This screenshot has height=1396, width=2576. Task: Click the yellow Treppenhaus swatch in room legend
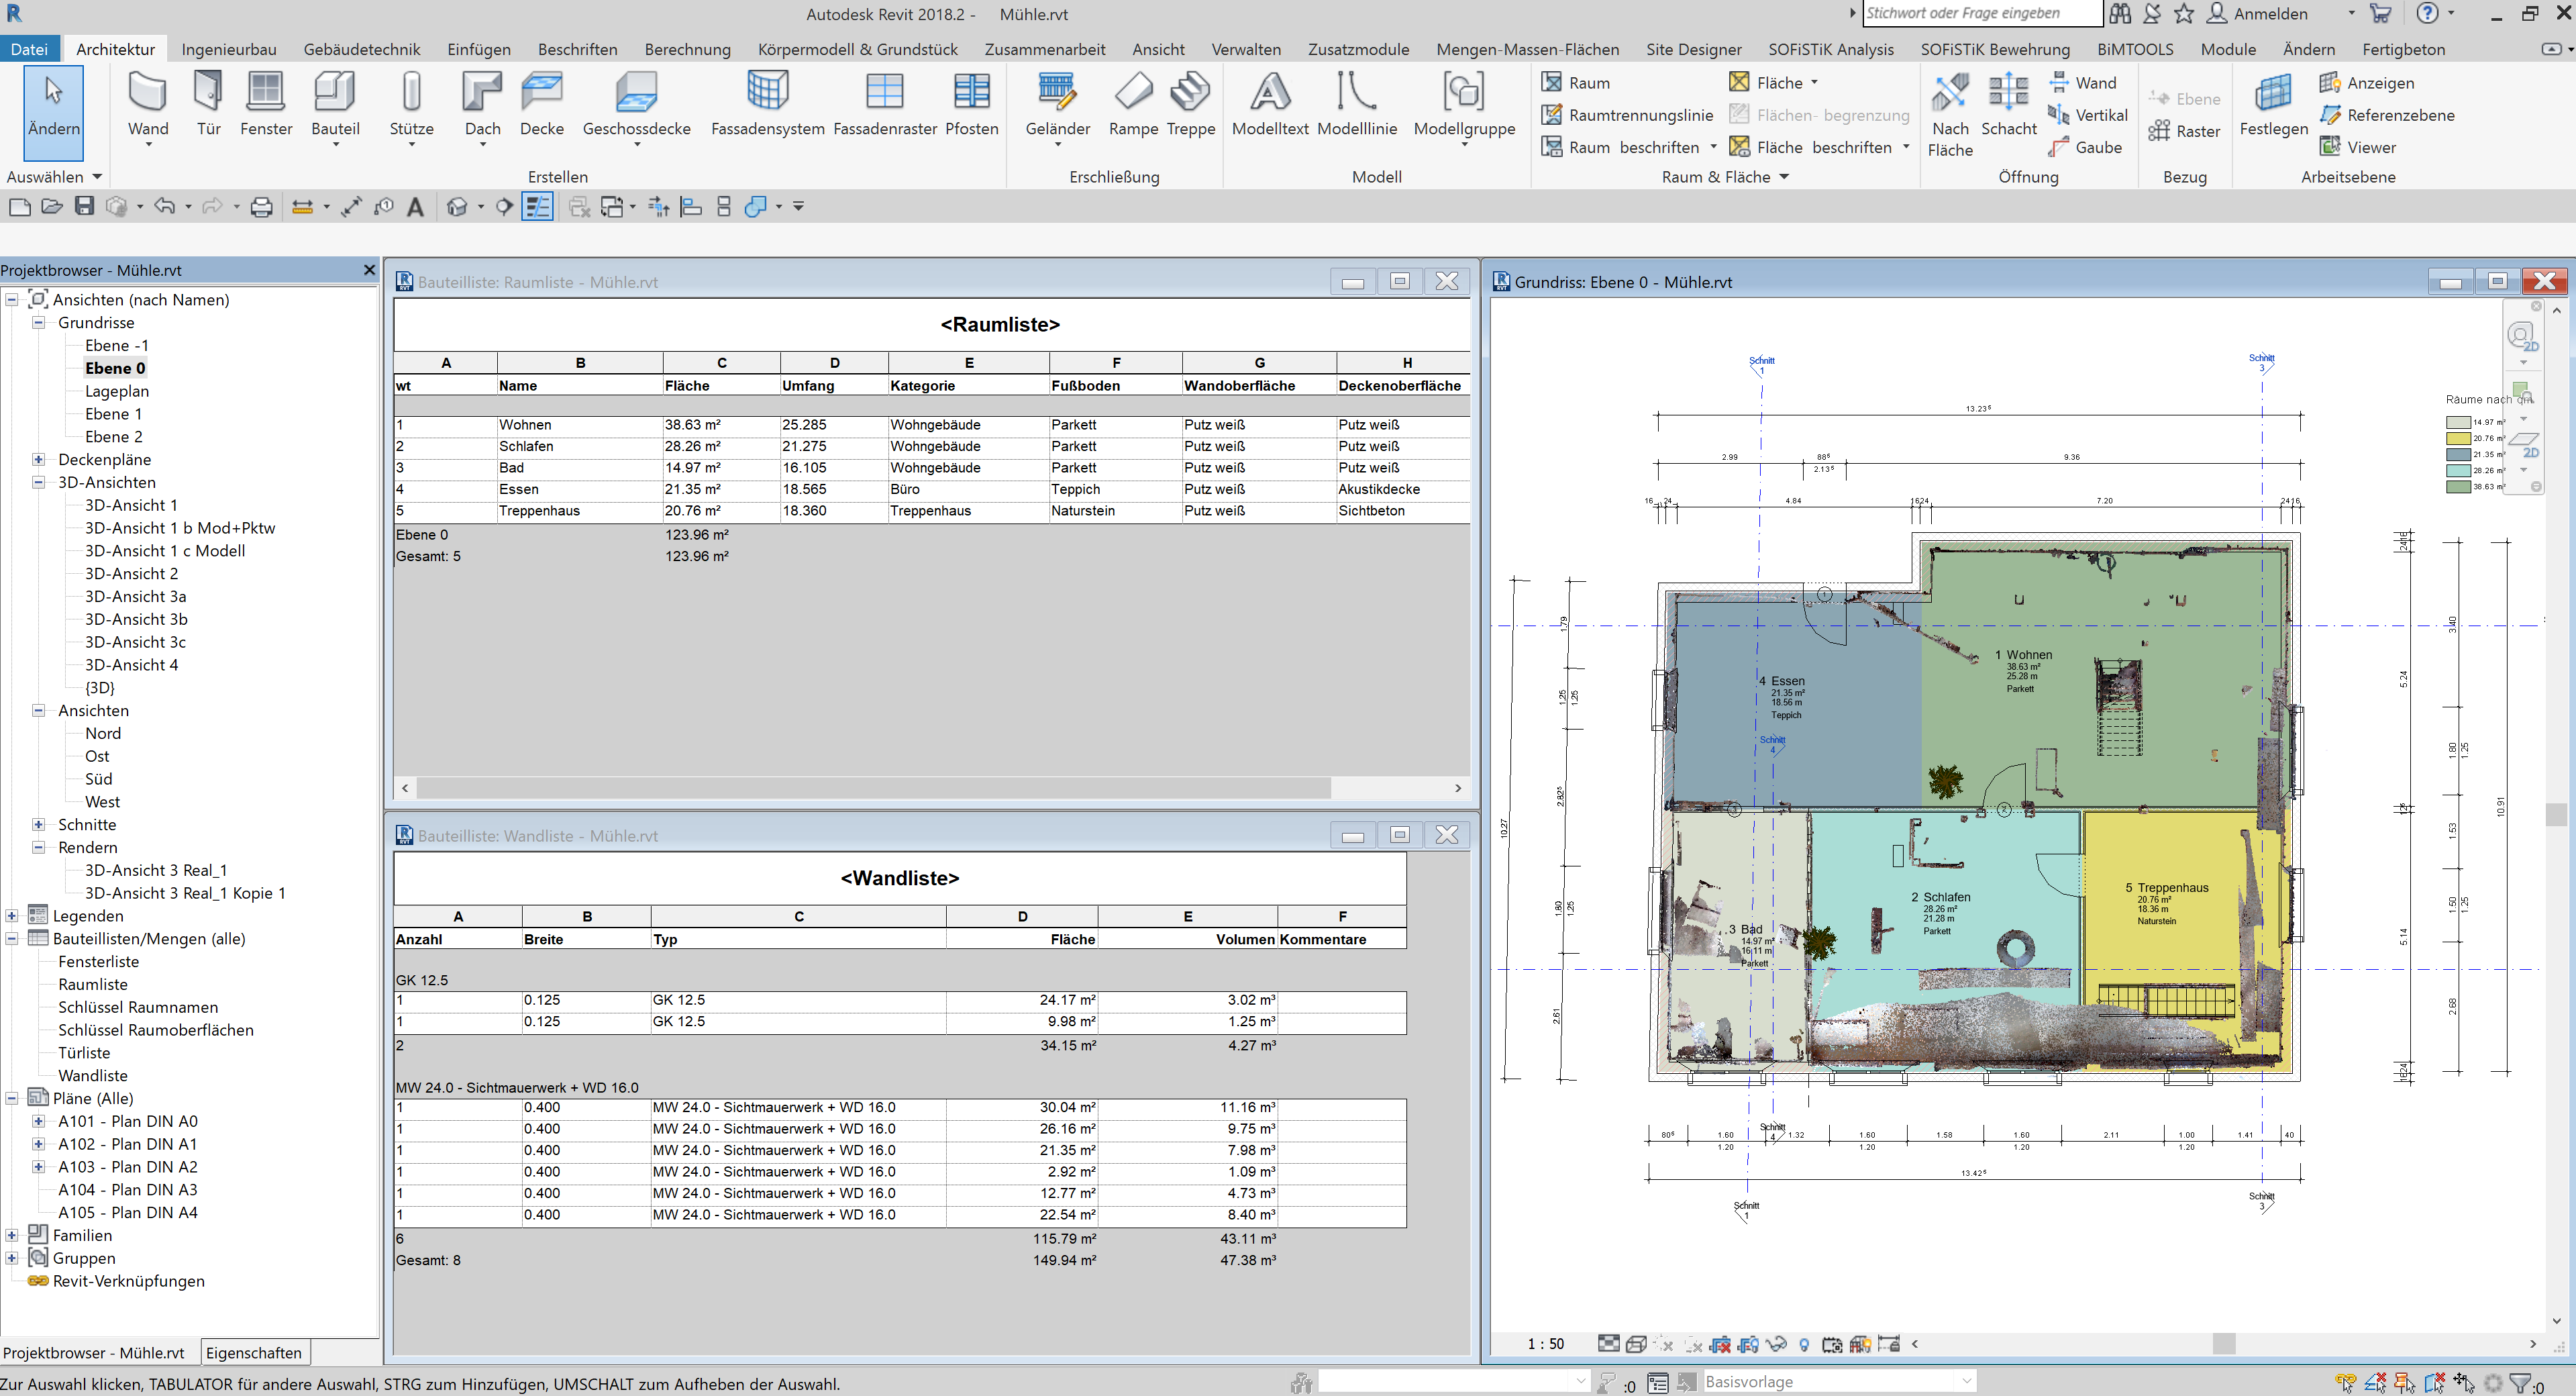2459,439
